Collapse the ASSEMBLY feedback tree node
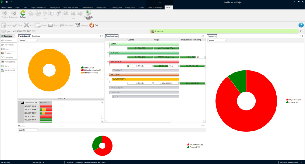 (x=108, y=62)
